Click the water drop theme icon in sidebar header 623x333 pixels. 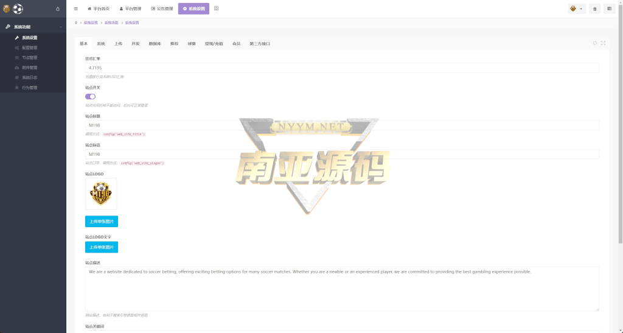point(58,9)
